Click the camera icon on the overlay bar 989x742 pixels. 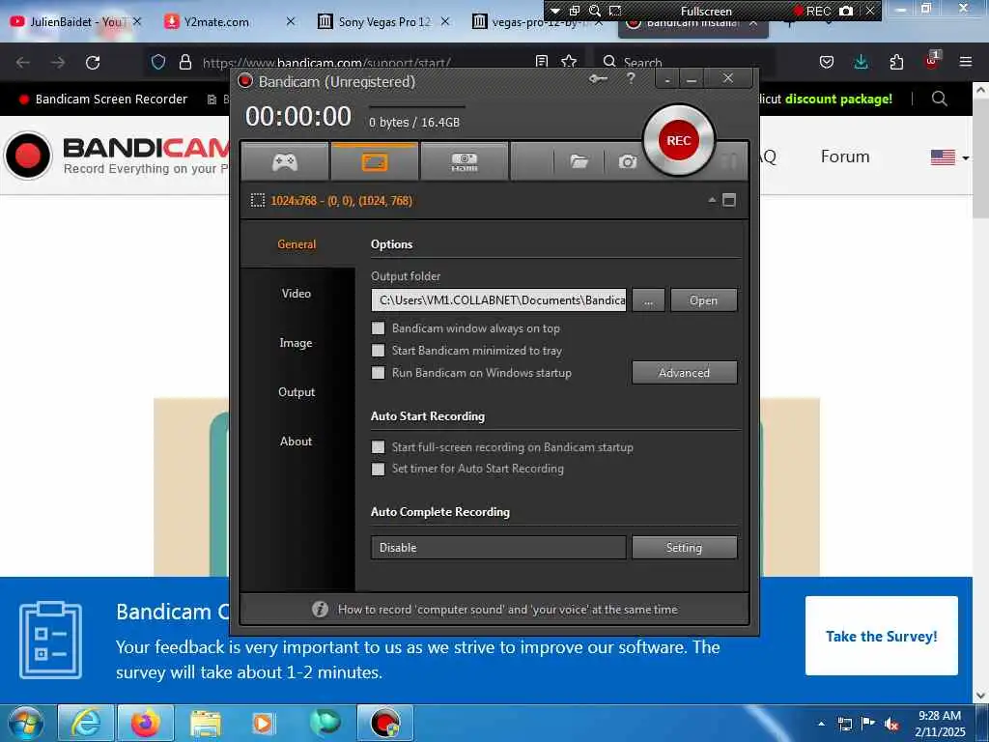tap(846, 11)
